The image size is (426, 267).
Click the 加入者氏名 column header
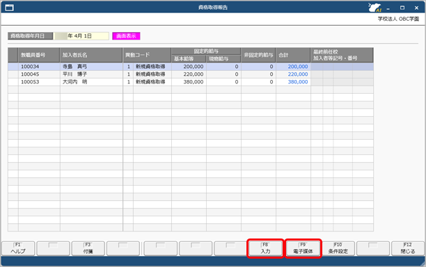click(91, 55)
